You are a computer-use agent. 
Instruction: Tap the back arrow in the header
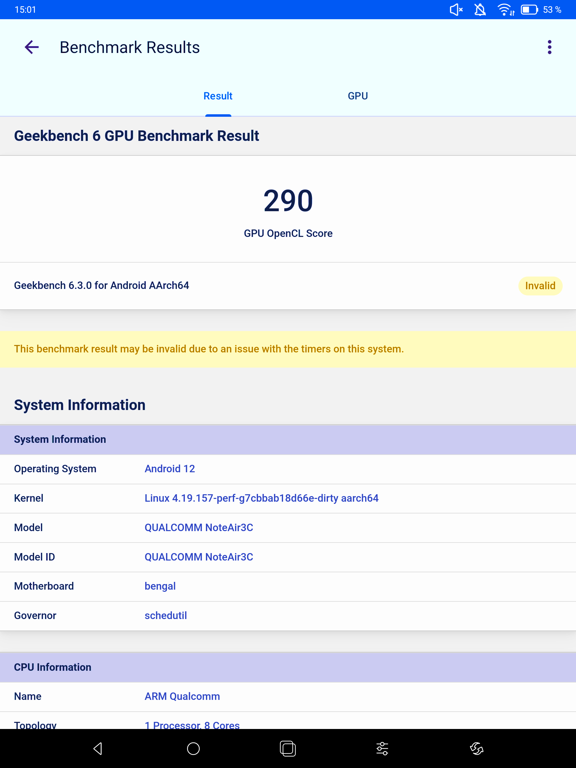click(x=32, y=47)
